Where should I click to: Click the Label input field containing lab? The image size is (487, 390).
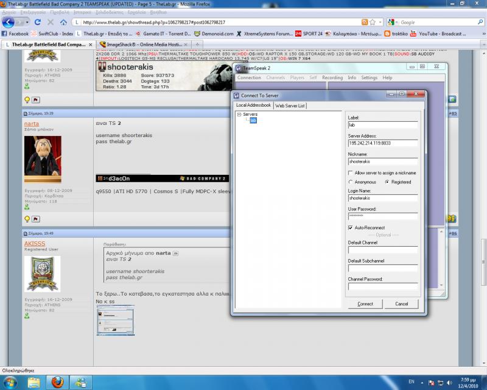point(383,125)
